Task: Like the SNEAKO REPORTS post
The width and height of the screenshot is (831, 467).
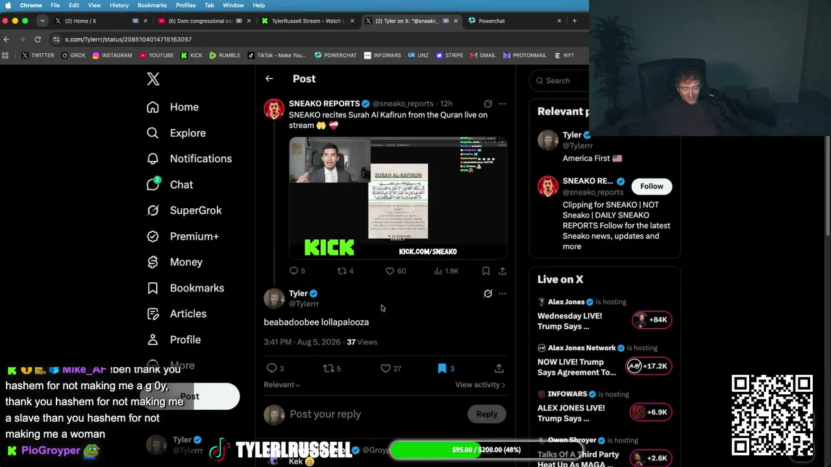Action: click(x=395, y=271)
